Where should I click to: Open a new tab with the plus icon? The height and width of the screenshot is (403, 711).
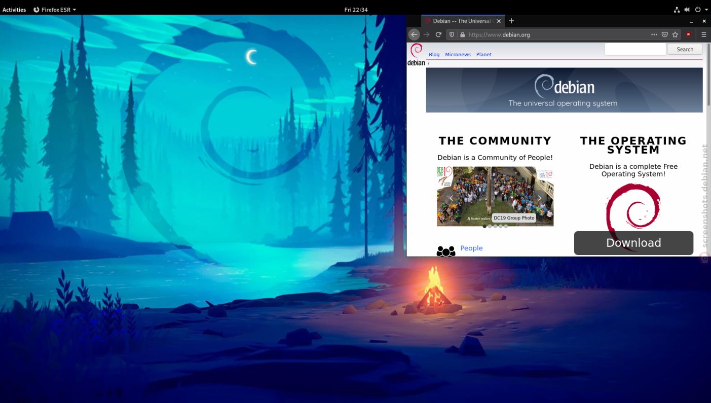[511, 21]
